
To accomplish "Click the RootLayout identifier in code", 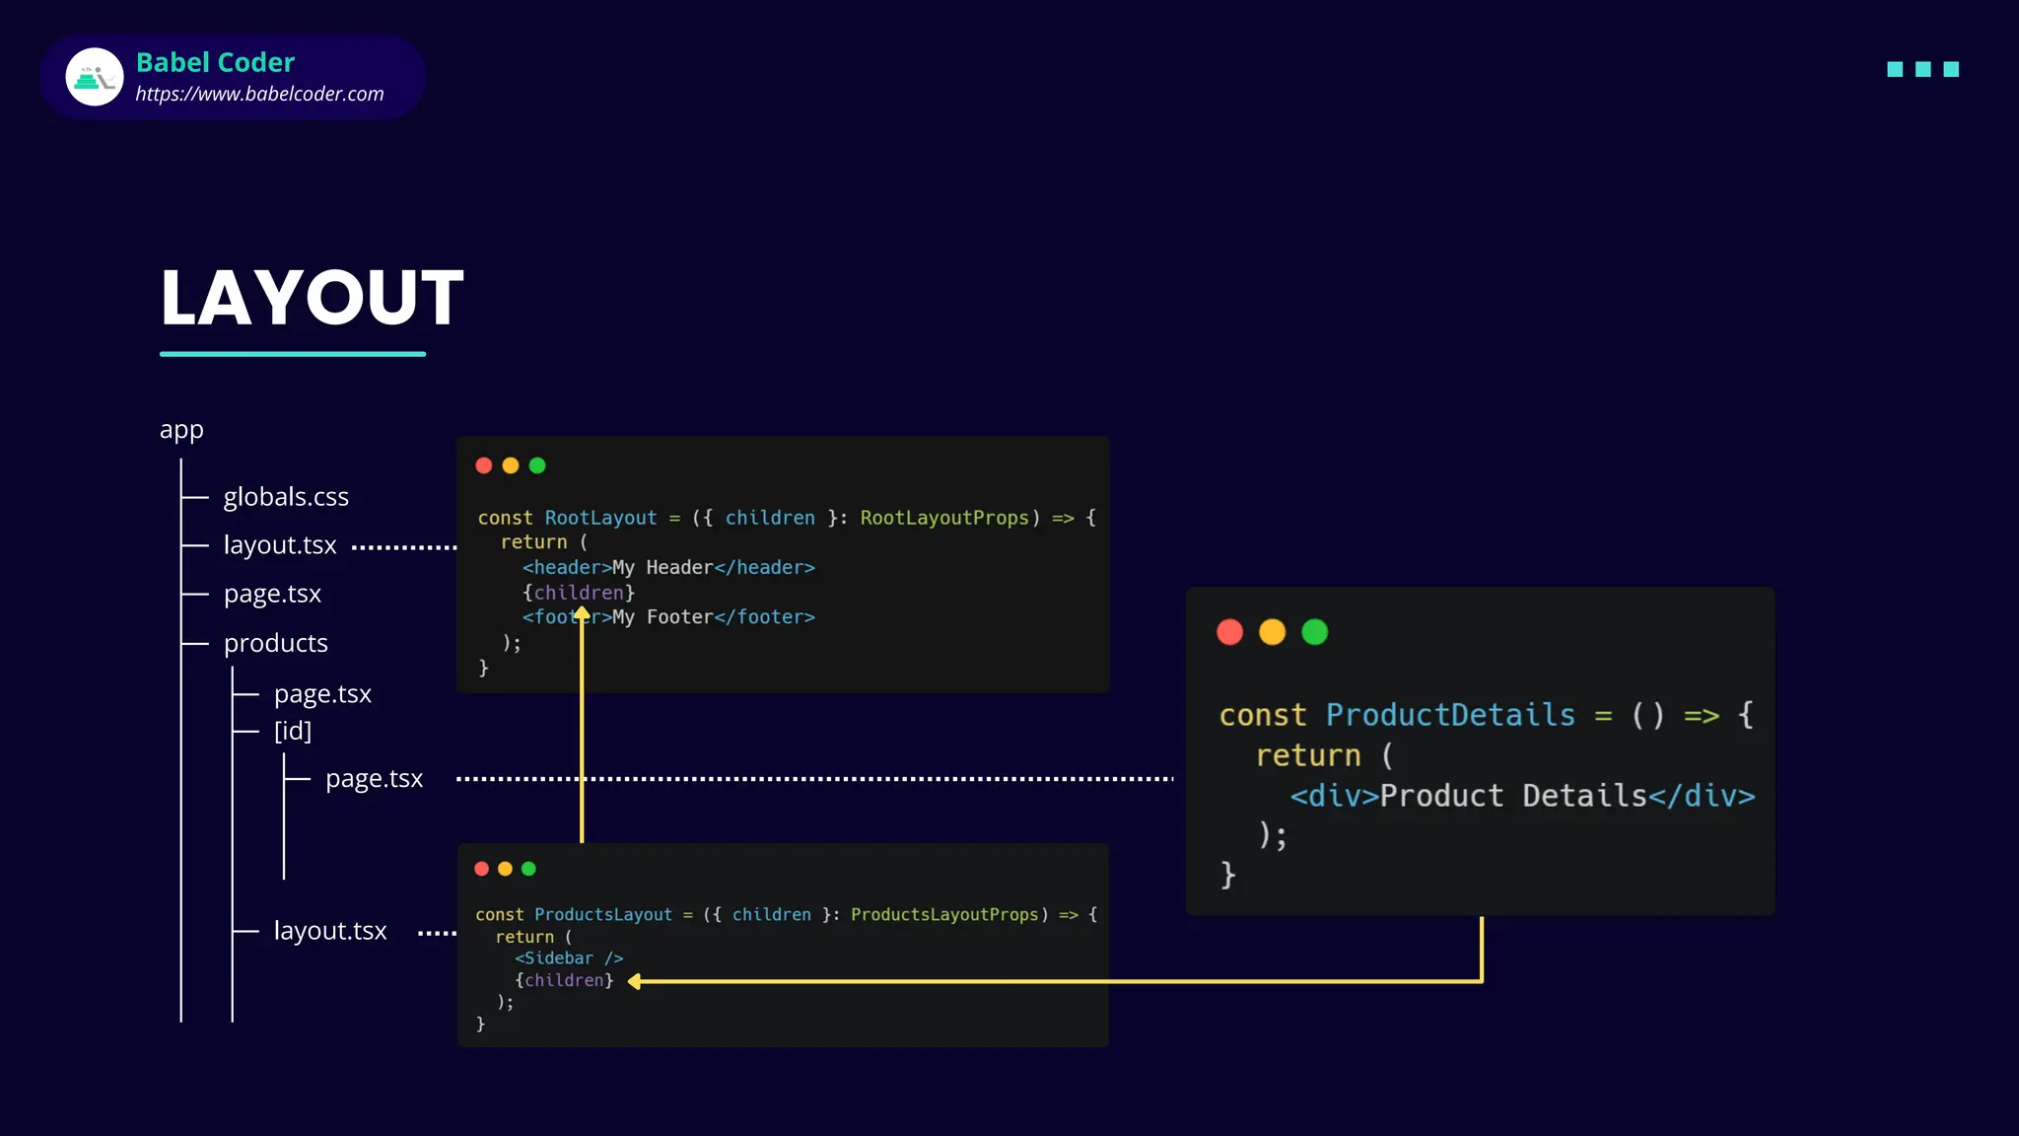I will click(x=600, y=518).
